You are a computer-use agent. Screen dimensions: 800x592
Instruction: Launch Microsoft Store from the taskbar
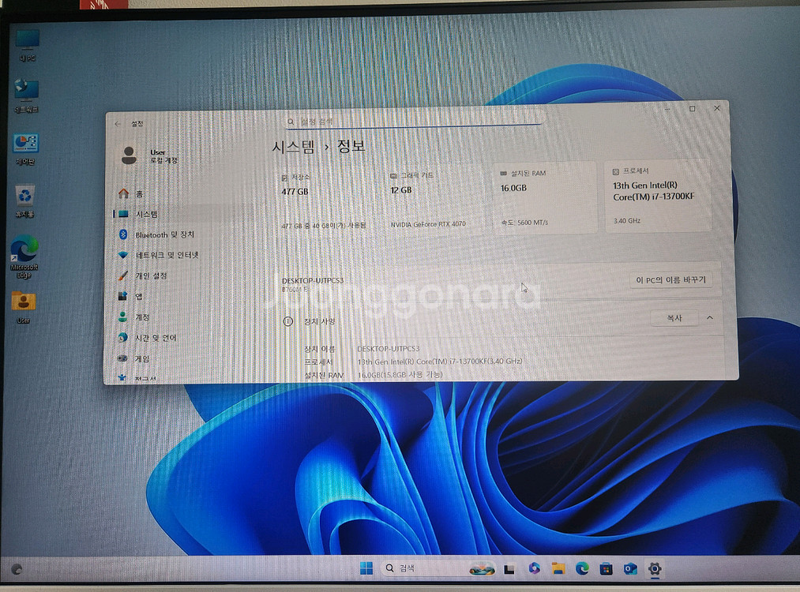point(606,568)
